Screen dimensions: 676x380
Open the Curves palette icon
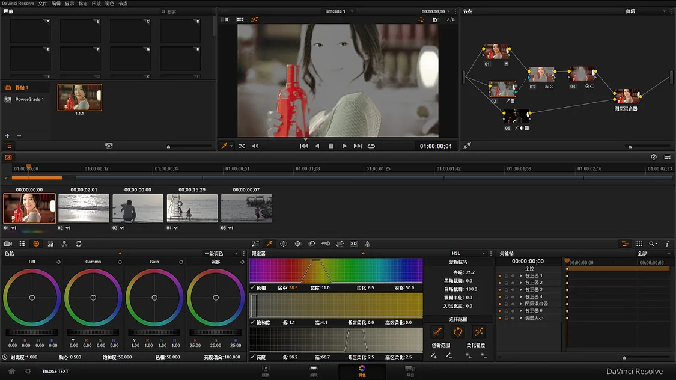click(255, 244)
